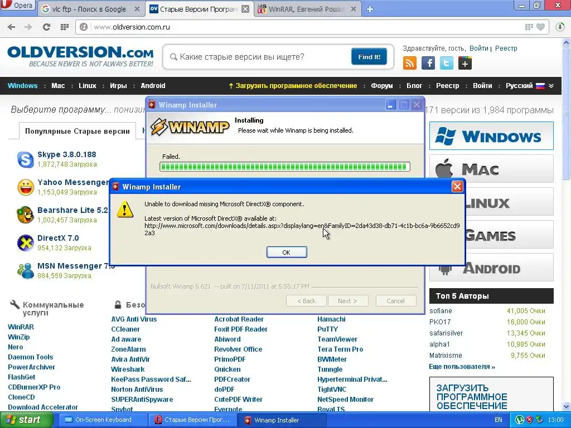
Task: Click the heart bookmark icon
Action: coord(541,27)
